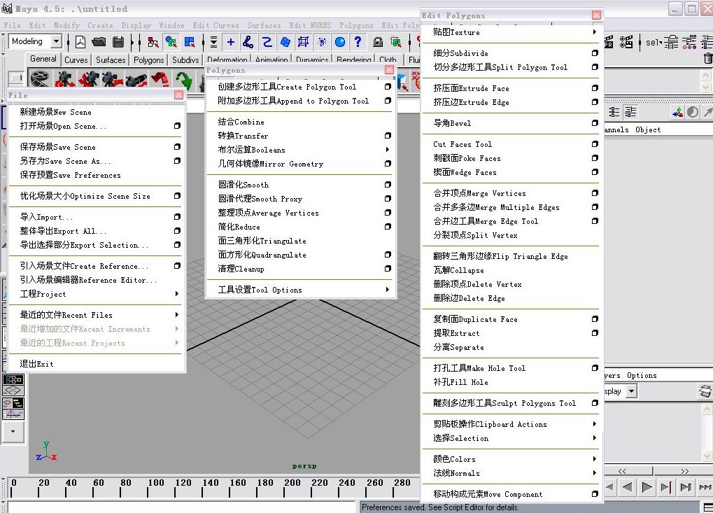
Task: Click the play backward button
Action: [x=628, y=488]
